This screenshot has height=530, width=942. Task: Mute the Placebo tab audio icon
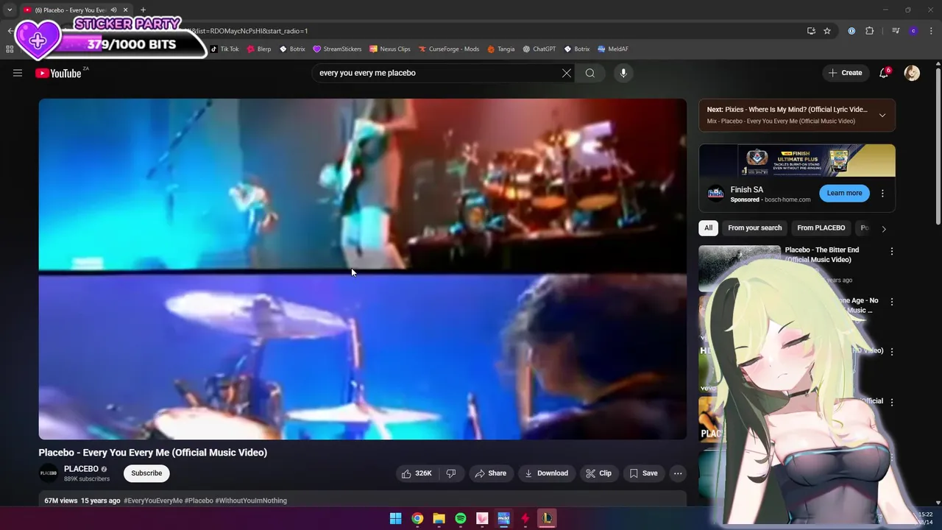[x=113, y=10]
